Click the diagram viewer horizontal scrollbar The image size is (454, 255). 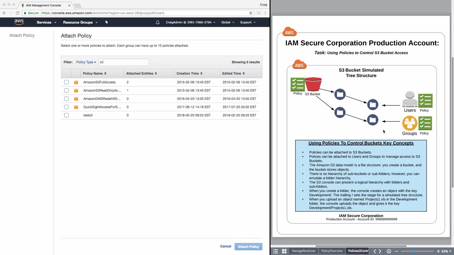click(361, 246)
